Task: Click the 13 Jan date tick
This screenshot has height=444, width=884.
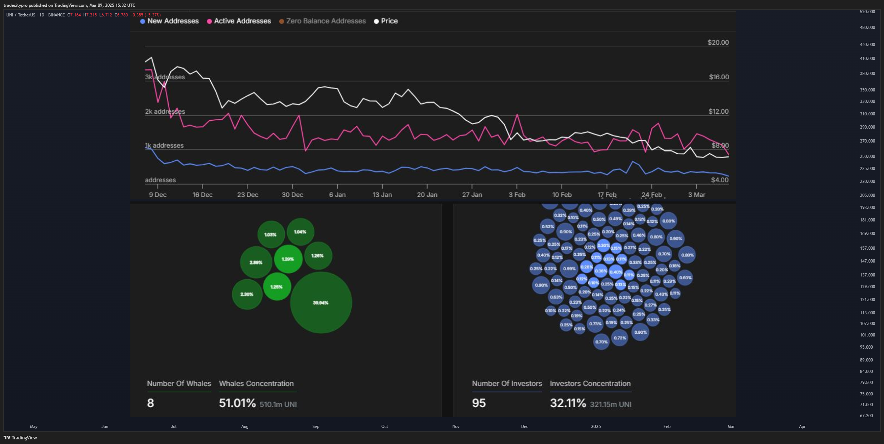Action: click(x=382, y=195)
